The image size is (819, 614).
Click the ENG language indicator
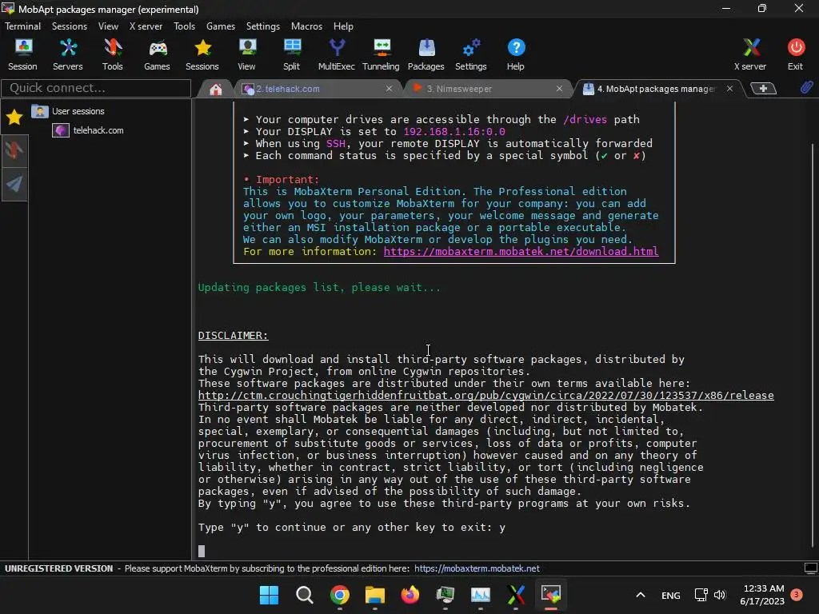click(671, 595)
